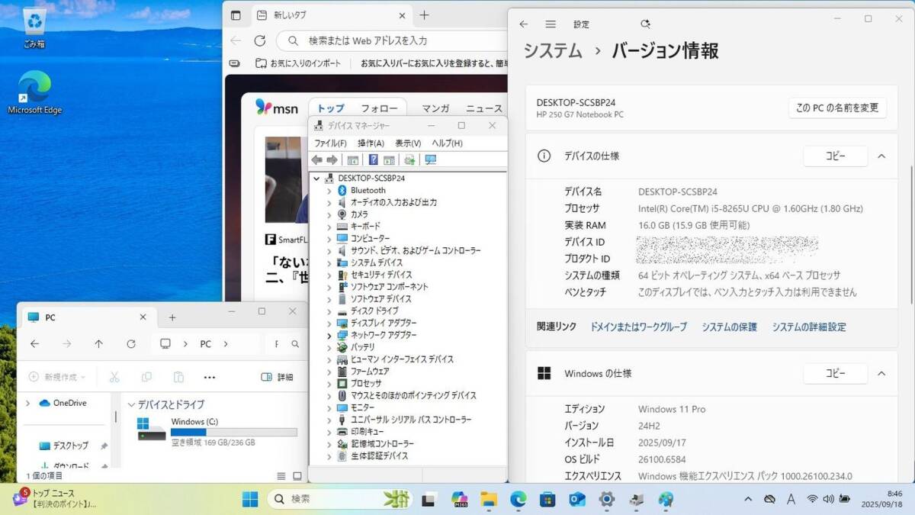Expand the ディスプレイ アダプター tree node
The image size is (915, 515).
(x=329, y=323)
